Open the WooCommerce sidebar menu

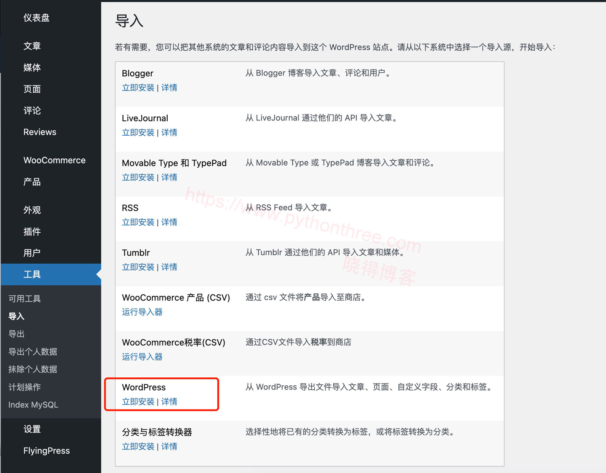55,160
